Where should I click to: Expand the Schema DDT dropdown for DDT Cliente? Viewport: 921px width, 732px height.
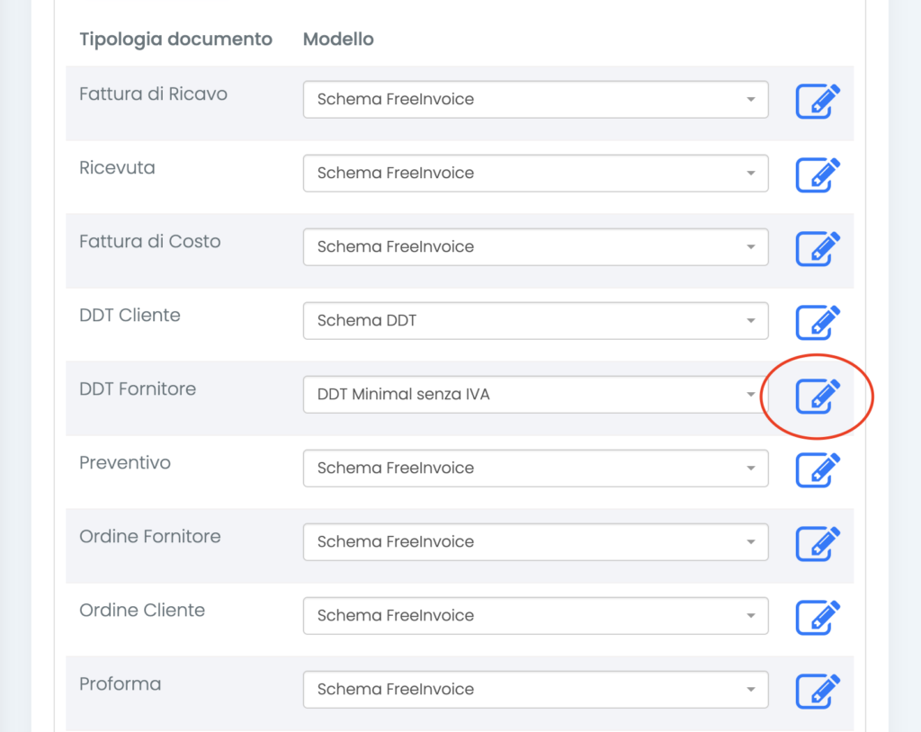[535, 321]
